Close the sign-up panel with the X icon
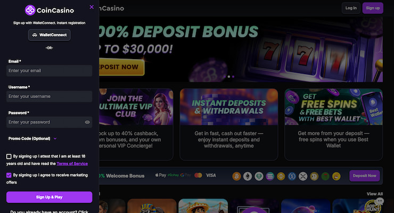Screen dimensions: 394x213 (x=92, y=7)
